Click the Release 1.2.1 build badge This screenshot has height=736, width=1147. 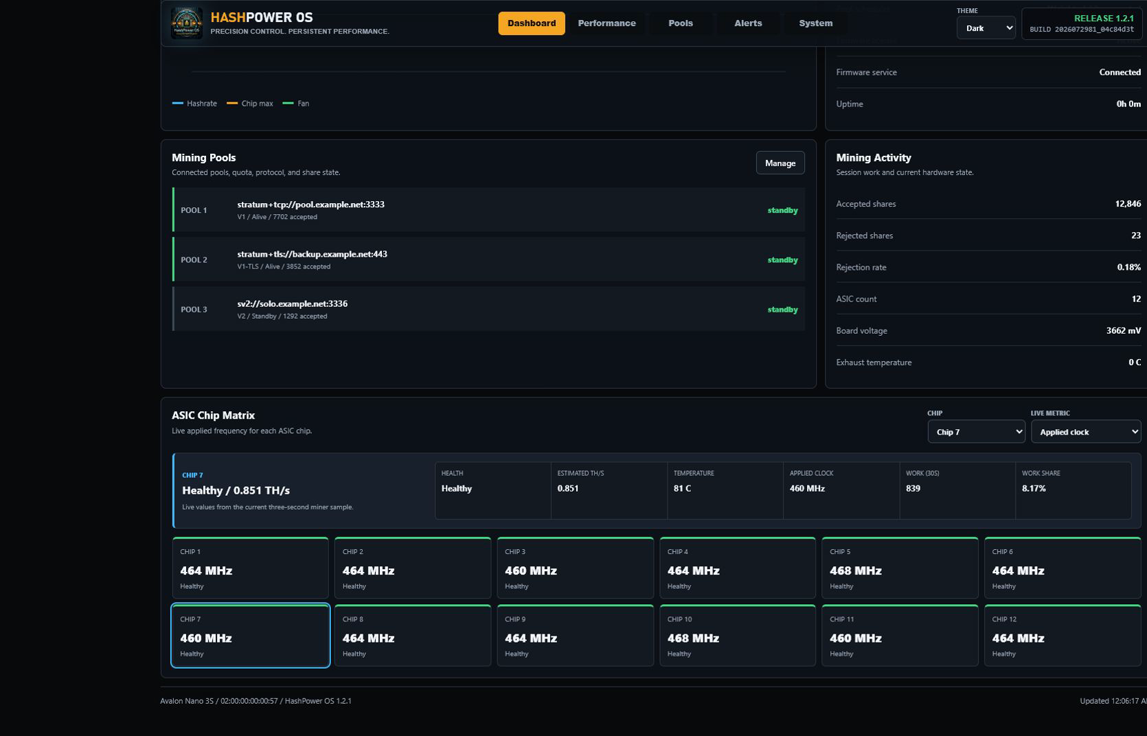(x=1082, y=23)
